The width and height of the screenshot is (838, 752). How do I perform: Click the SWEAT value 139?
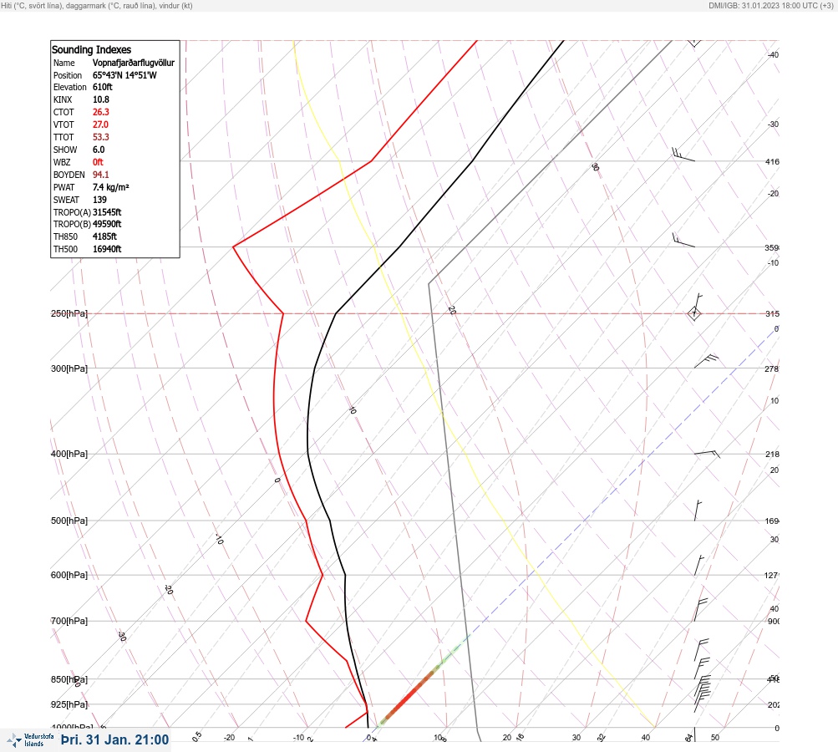point(99,200)
